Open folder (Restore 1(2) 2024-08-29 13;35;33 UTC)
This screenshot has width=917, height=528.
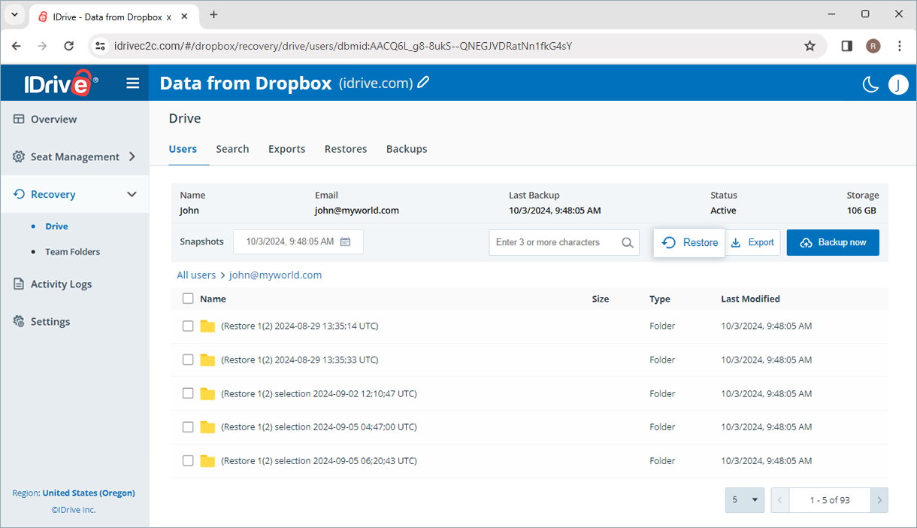click(299, 360)
